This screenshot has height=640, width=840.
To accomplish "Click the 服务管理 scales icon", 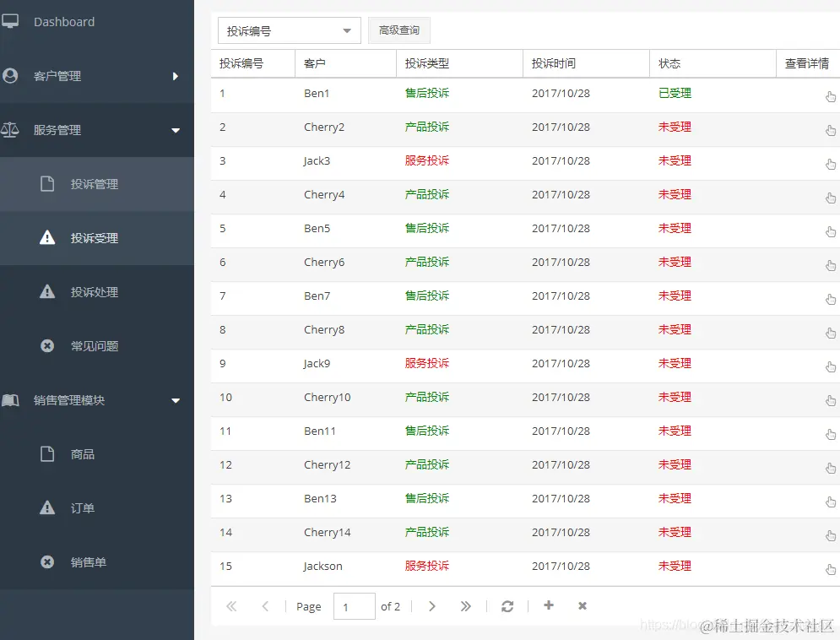I will tap(9, 130).
